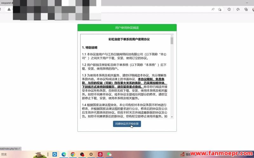
Task: Open the Read Aloud icon in address bar
Action: click(x=213, y=9)
